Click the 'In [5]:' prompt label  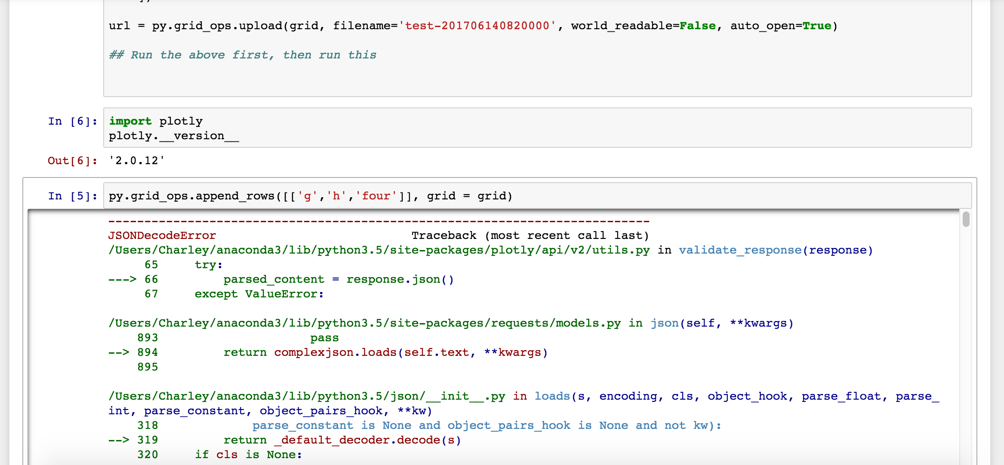pos(73,196)
